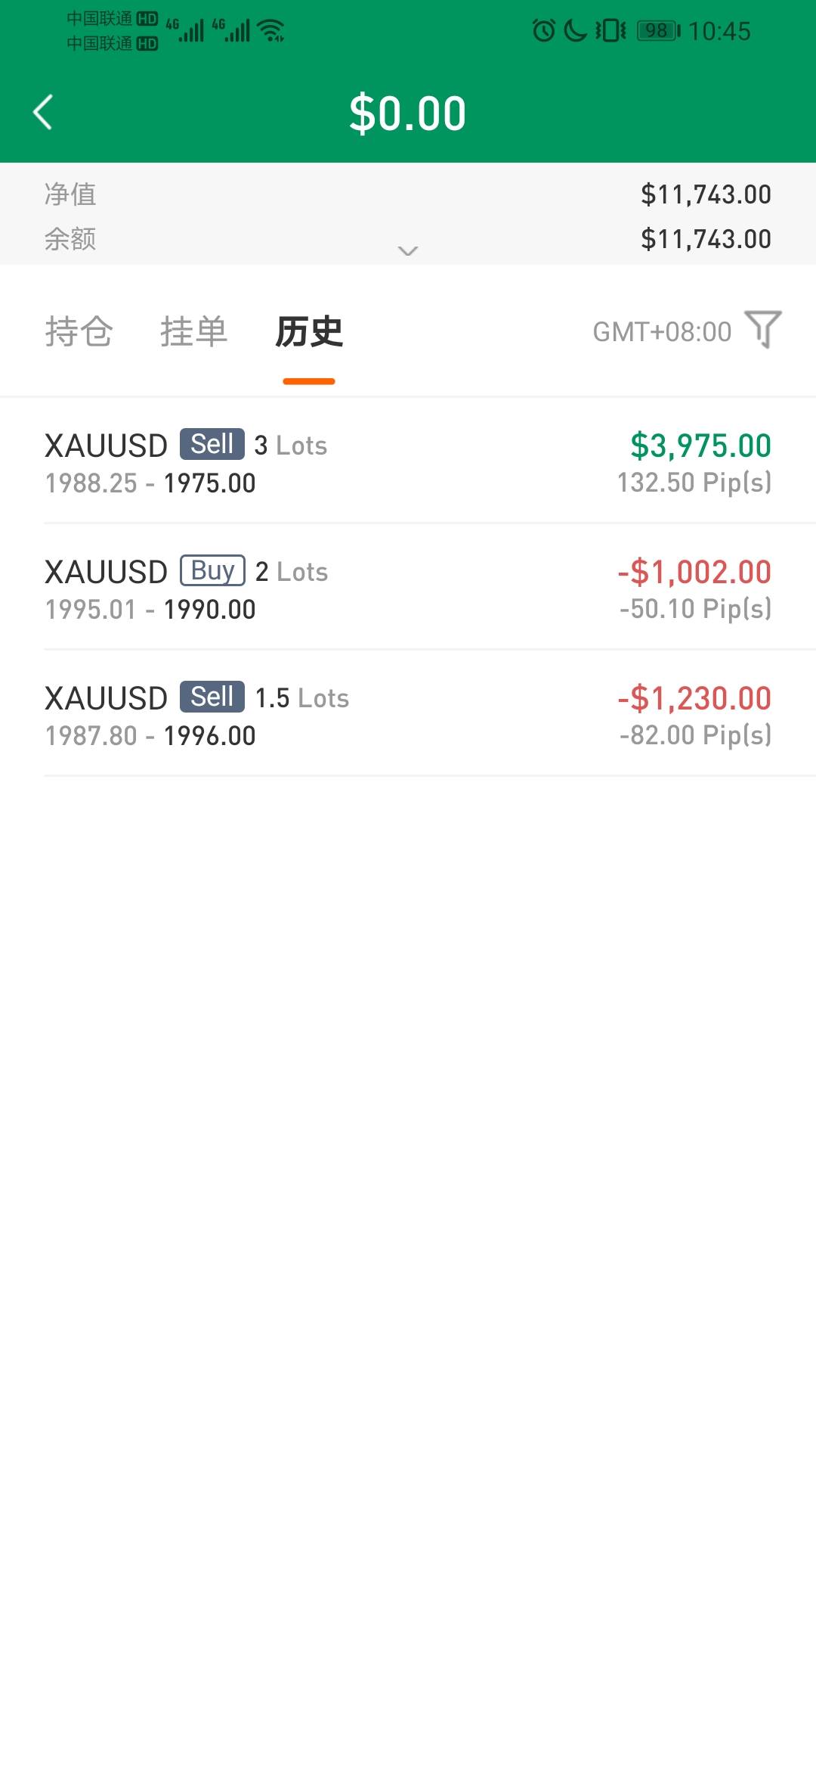Screen dimensions: 816x1770
Task: Tap the $0.00 header total
Action: point(408,113)
